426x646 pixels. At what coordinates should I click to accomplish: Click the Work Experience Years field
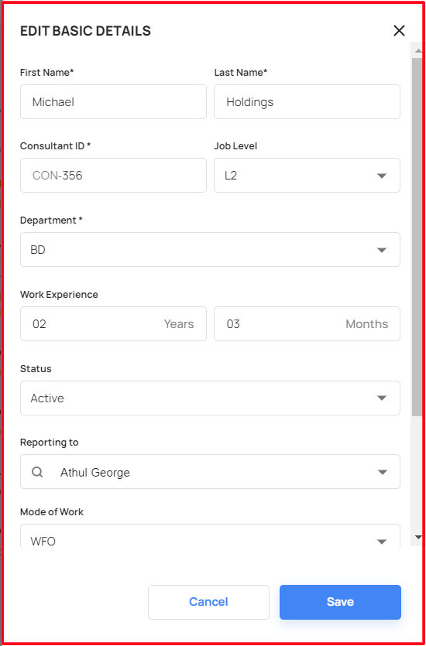click(113, 324)
